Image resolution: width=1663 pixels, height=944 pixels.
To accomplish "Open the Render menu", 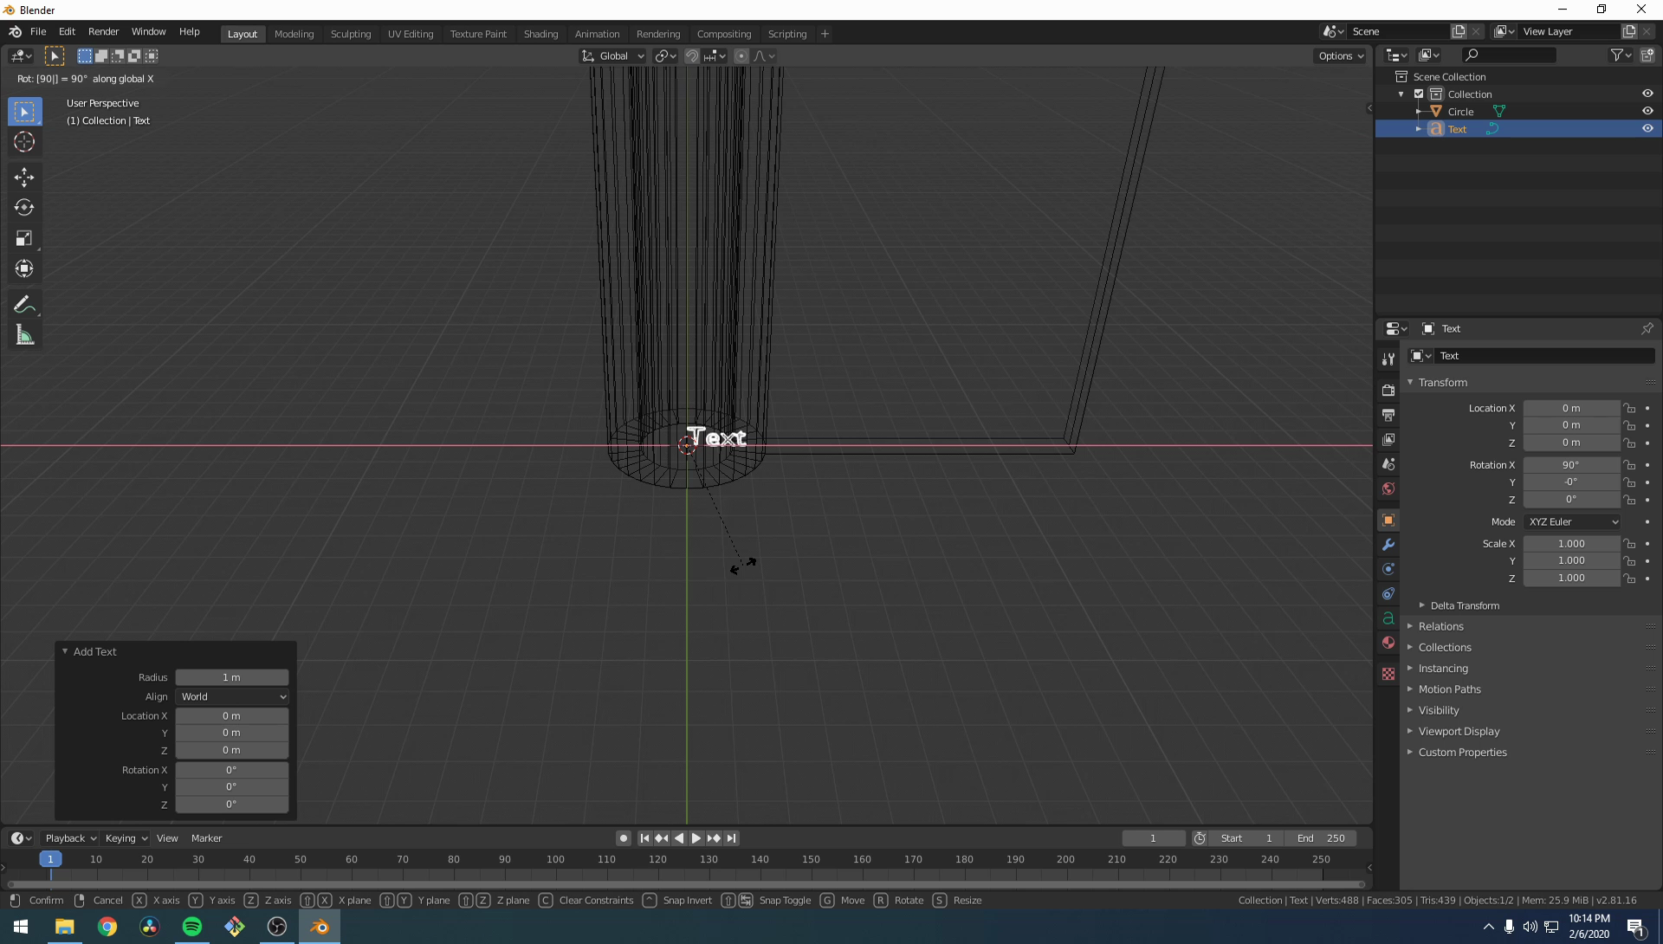I will [103, 31].
